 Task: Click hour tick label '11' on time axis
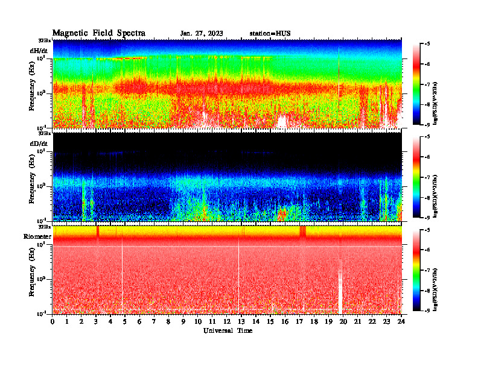[x=212, y=322]
